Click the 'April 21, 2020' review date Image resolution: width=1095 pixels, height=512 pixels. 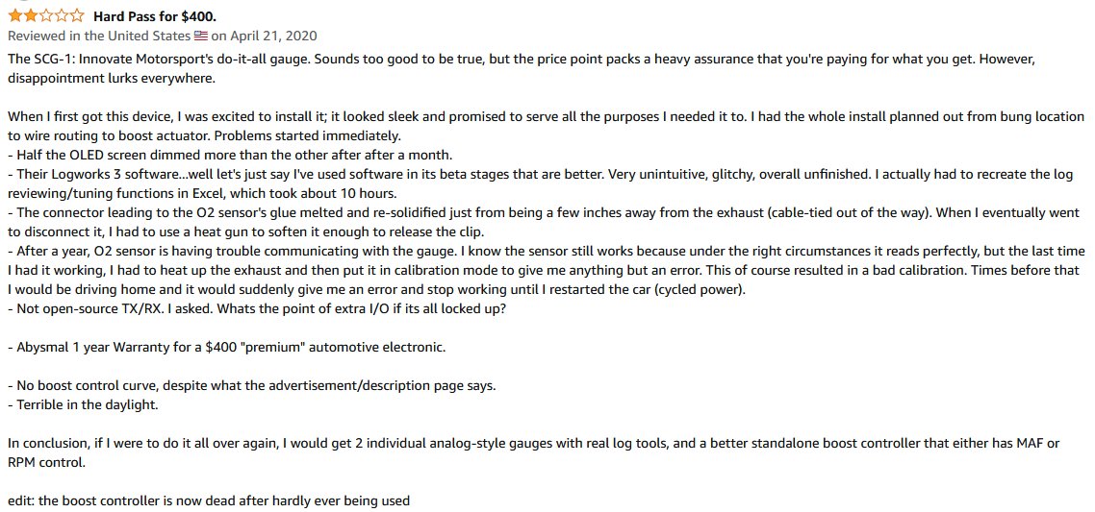coord(272,35)
